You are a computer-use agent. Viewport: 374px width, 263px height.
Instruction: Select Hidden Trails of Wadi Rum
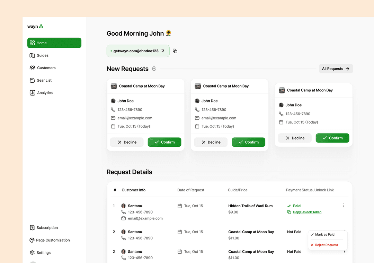click(x=250, y=206)
